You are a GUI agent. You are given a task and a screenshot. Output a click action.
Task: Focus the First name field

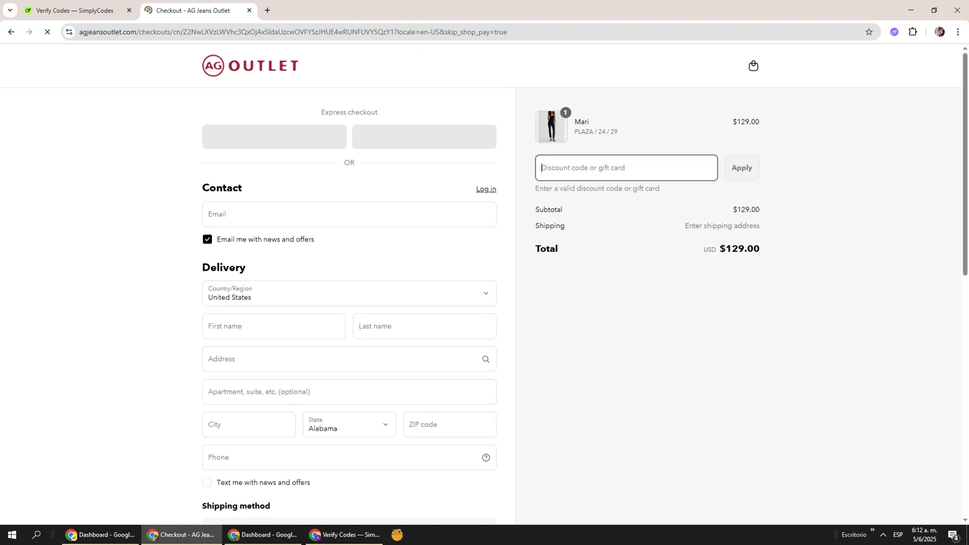coord(273,327)
